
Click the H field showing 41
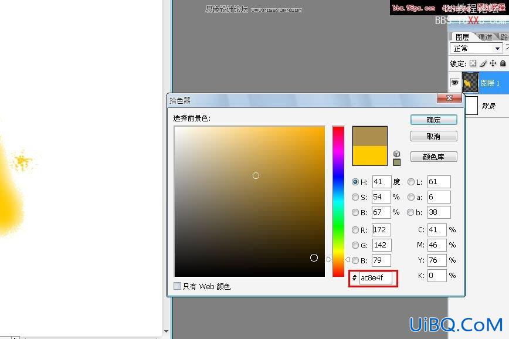click(381, 182)
